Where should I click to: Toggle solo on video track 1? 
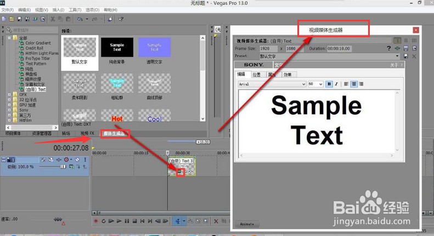85,160
